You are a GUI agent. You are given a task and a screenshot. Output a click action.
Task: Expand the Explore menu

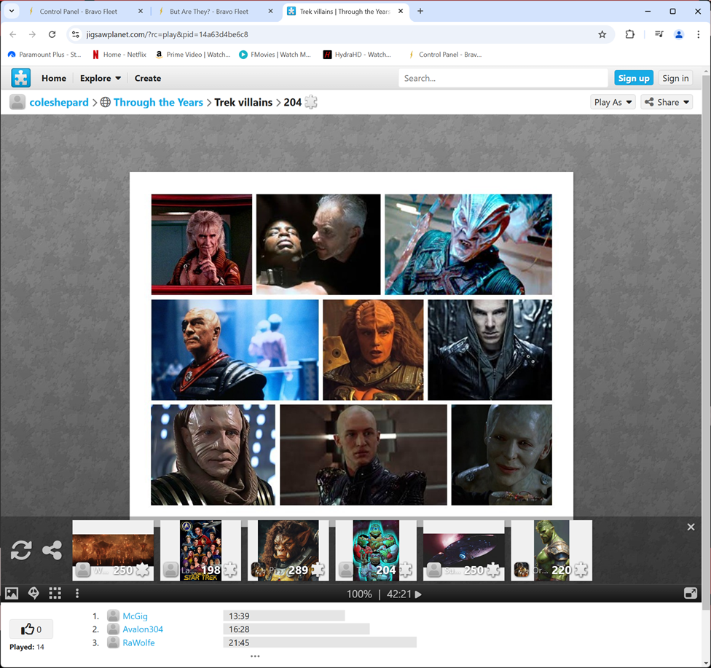101,78
